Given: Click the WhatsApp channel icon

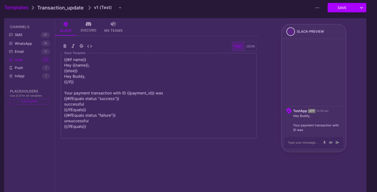Looking at the screenshot, I should click(11, 44).
